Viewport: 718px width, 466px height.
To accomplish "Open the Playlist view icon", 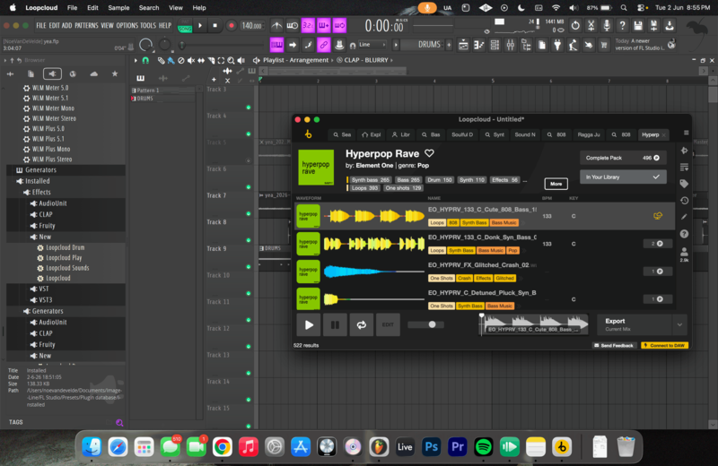I will 463,45.
